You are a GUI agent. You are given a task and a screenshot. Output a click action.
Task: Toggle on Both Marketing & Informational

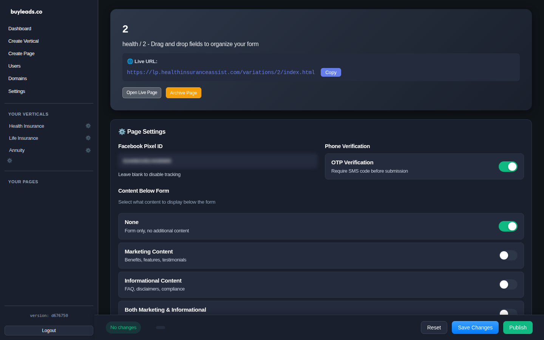click(508, 314)
